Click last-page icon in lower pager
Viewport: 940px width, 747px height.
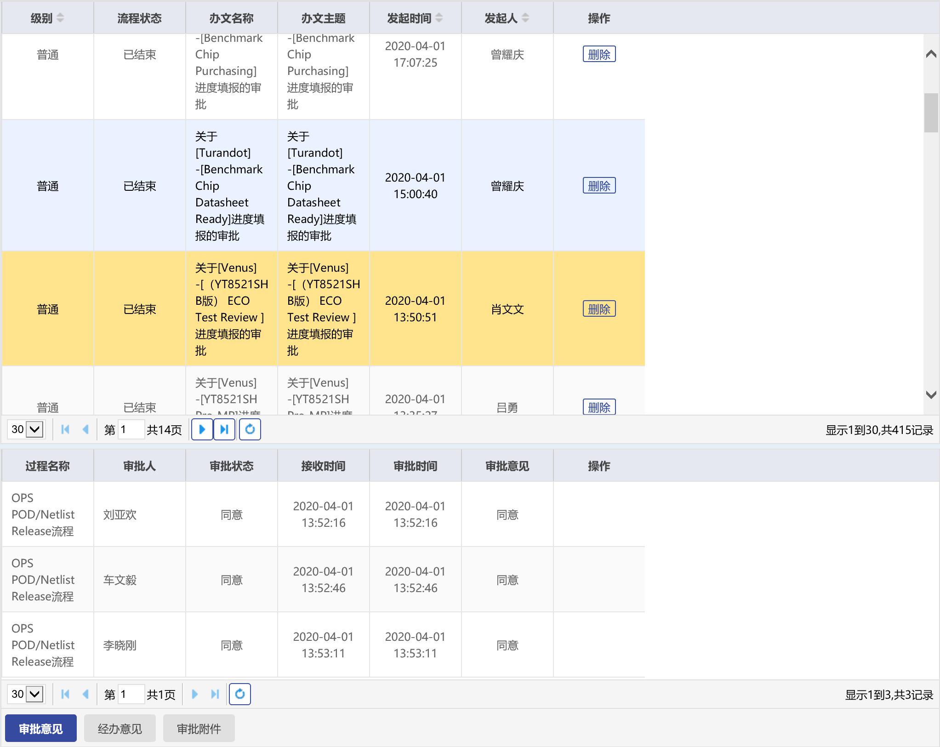point(215,694)
